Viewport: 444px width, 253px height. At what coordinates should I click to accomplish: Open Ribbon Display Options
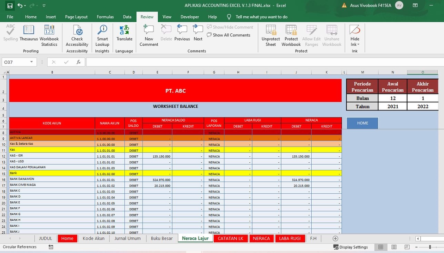415,6
